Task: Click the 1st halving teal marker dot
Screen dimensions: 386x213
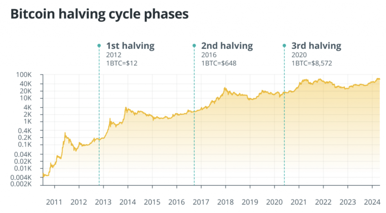Action: pyautogui.click(x=99, y=46)
